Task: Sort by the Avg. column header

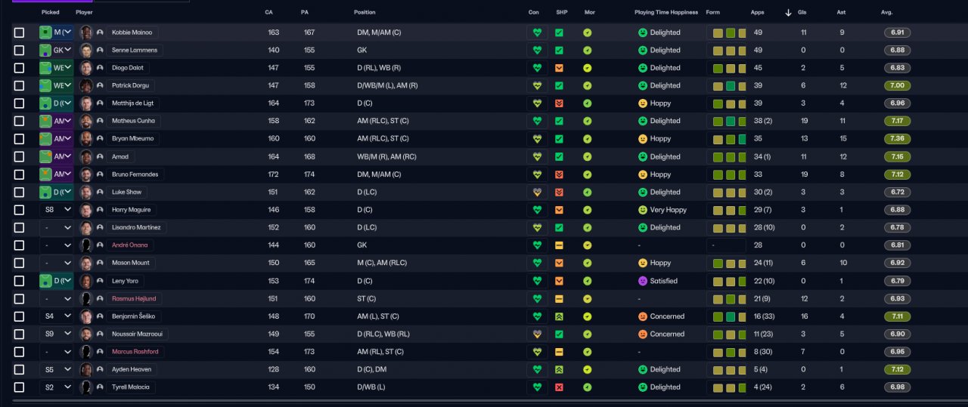Action: 886,12
